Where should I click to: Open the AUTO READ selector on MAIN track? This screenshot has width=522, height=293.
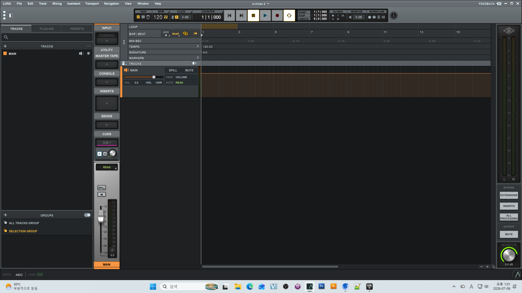tap(181, 83)
